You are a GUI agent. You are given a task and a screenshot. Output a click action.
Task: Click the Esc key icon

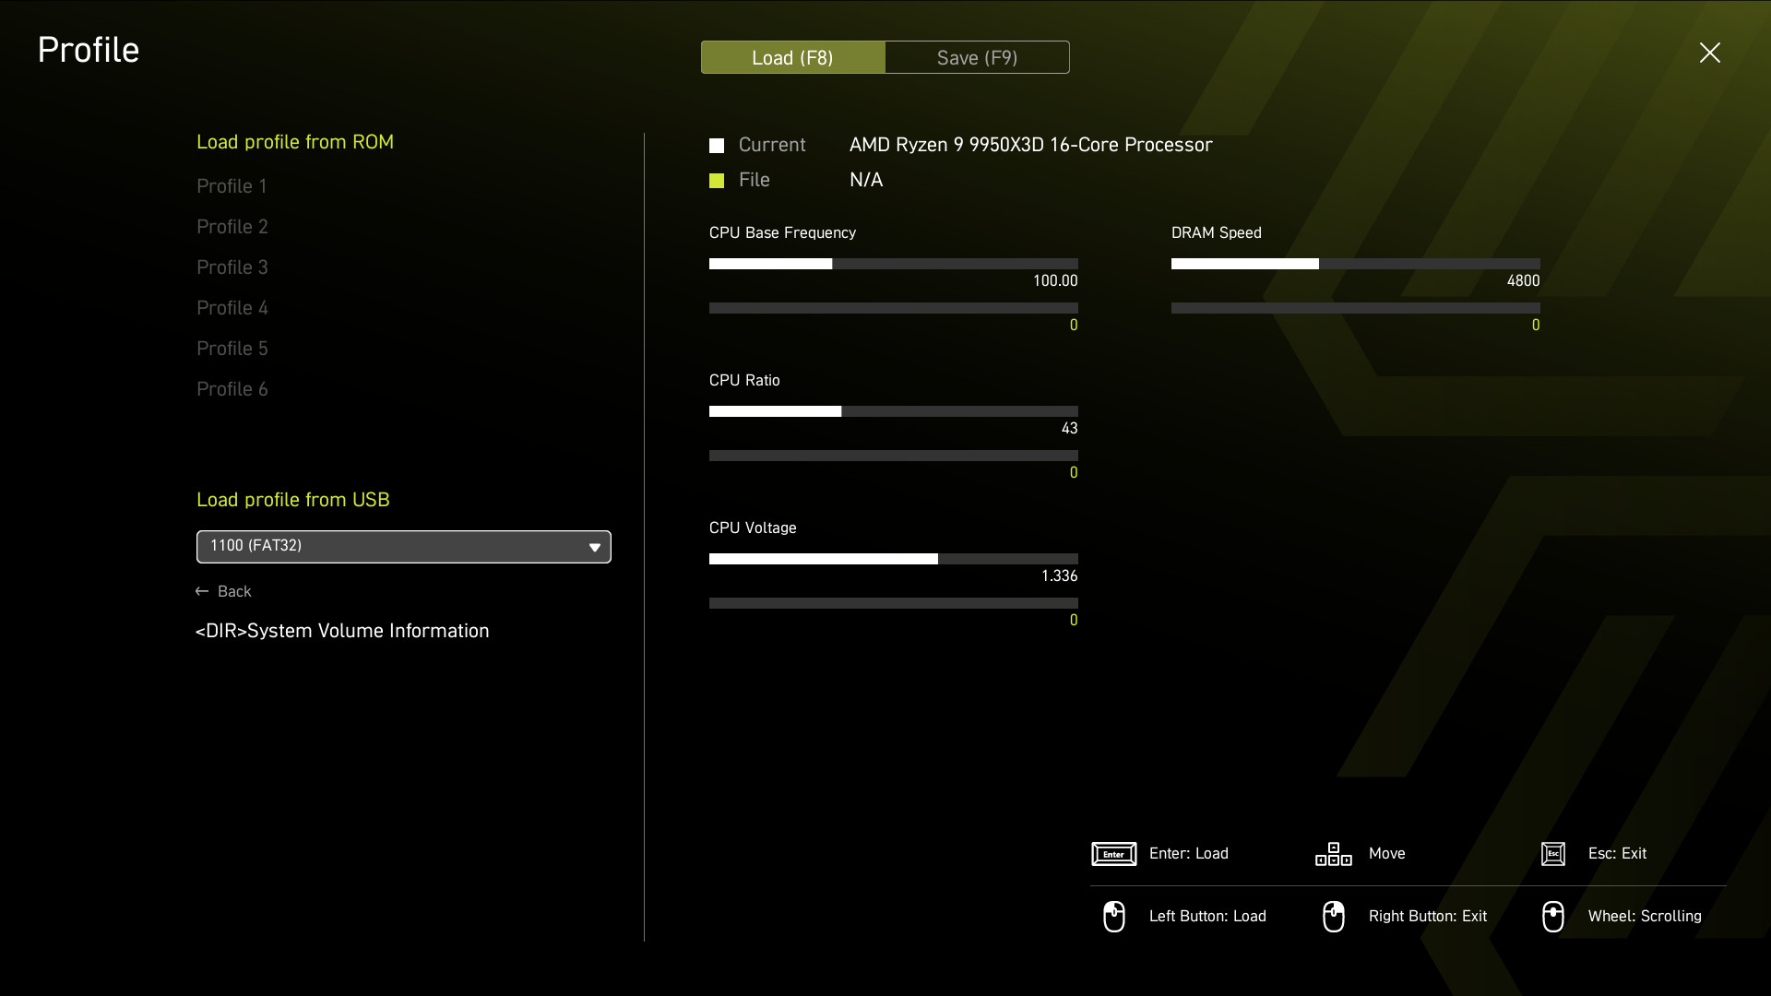tap(1553, 854)
